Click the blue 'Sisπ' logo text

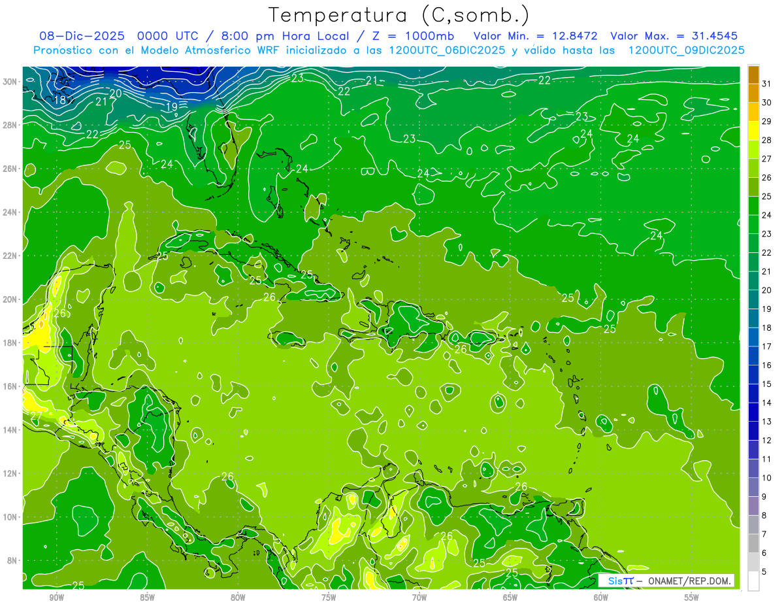point(620,581)
